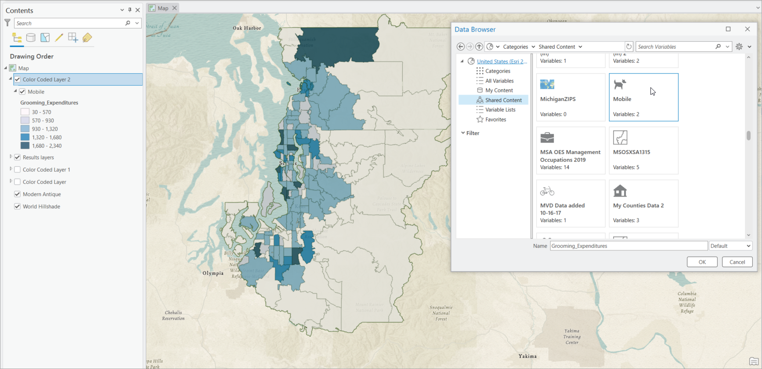Click the Name input field

[x=628, y=246]
